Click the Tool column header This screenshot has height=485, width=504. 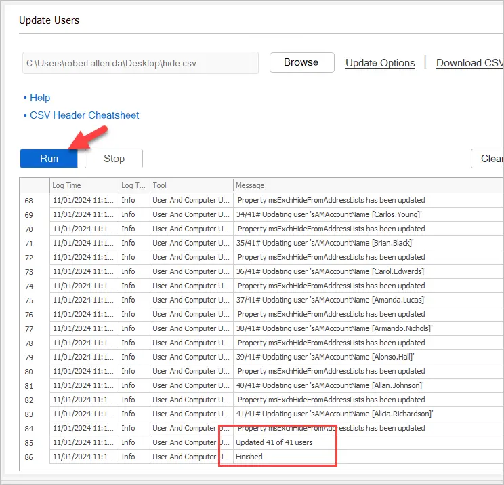tap(192, 185)
